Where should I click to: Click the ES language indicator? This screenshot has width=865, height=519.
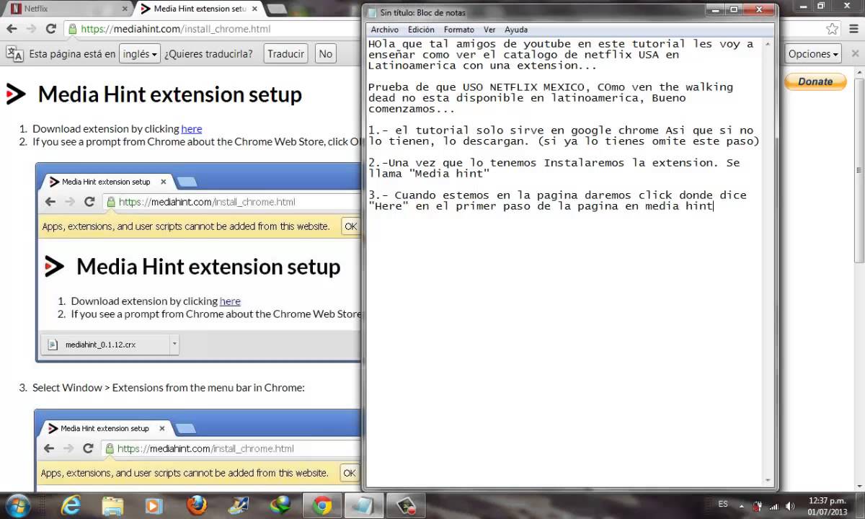(723, 505)
